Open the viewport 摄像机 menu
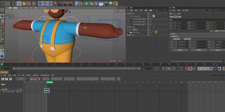 [16, 8]
